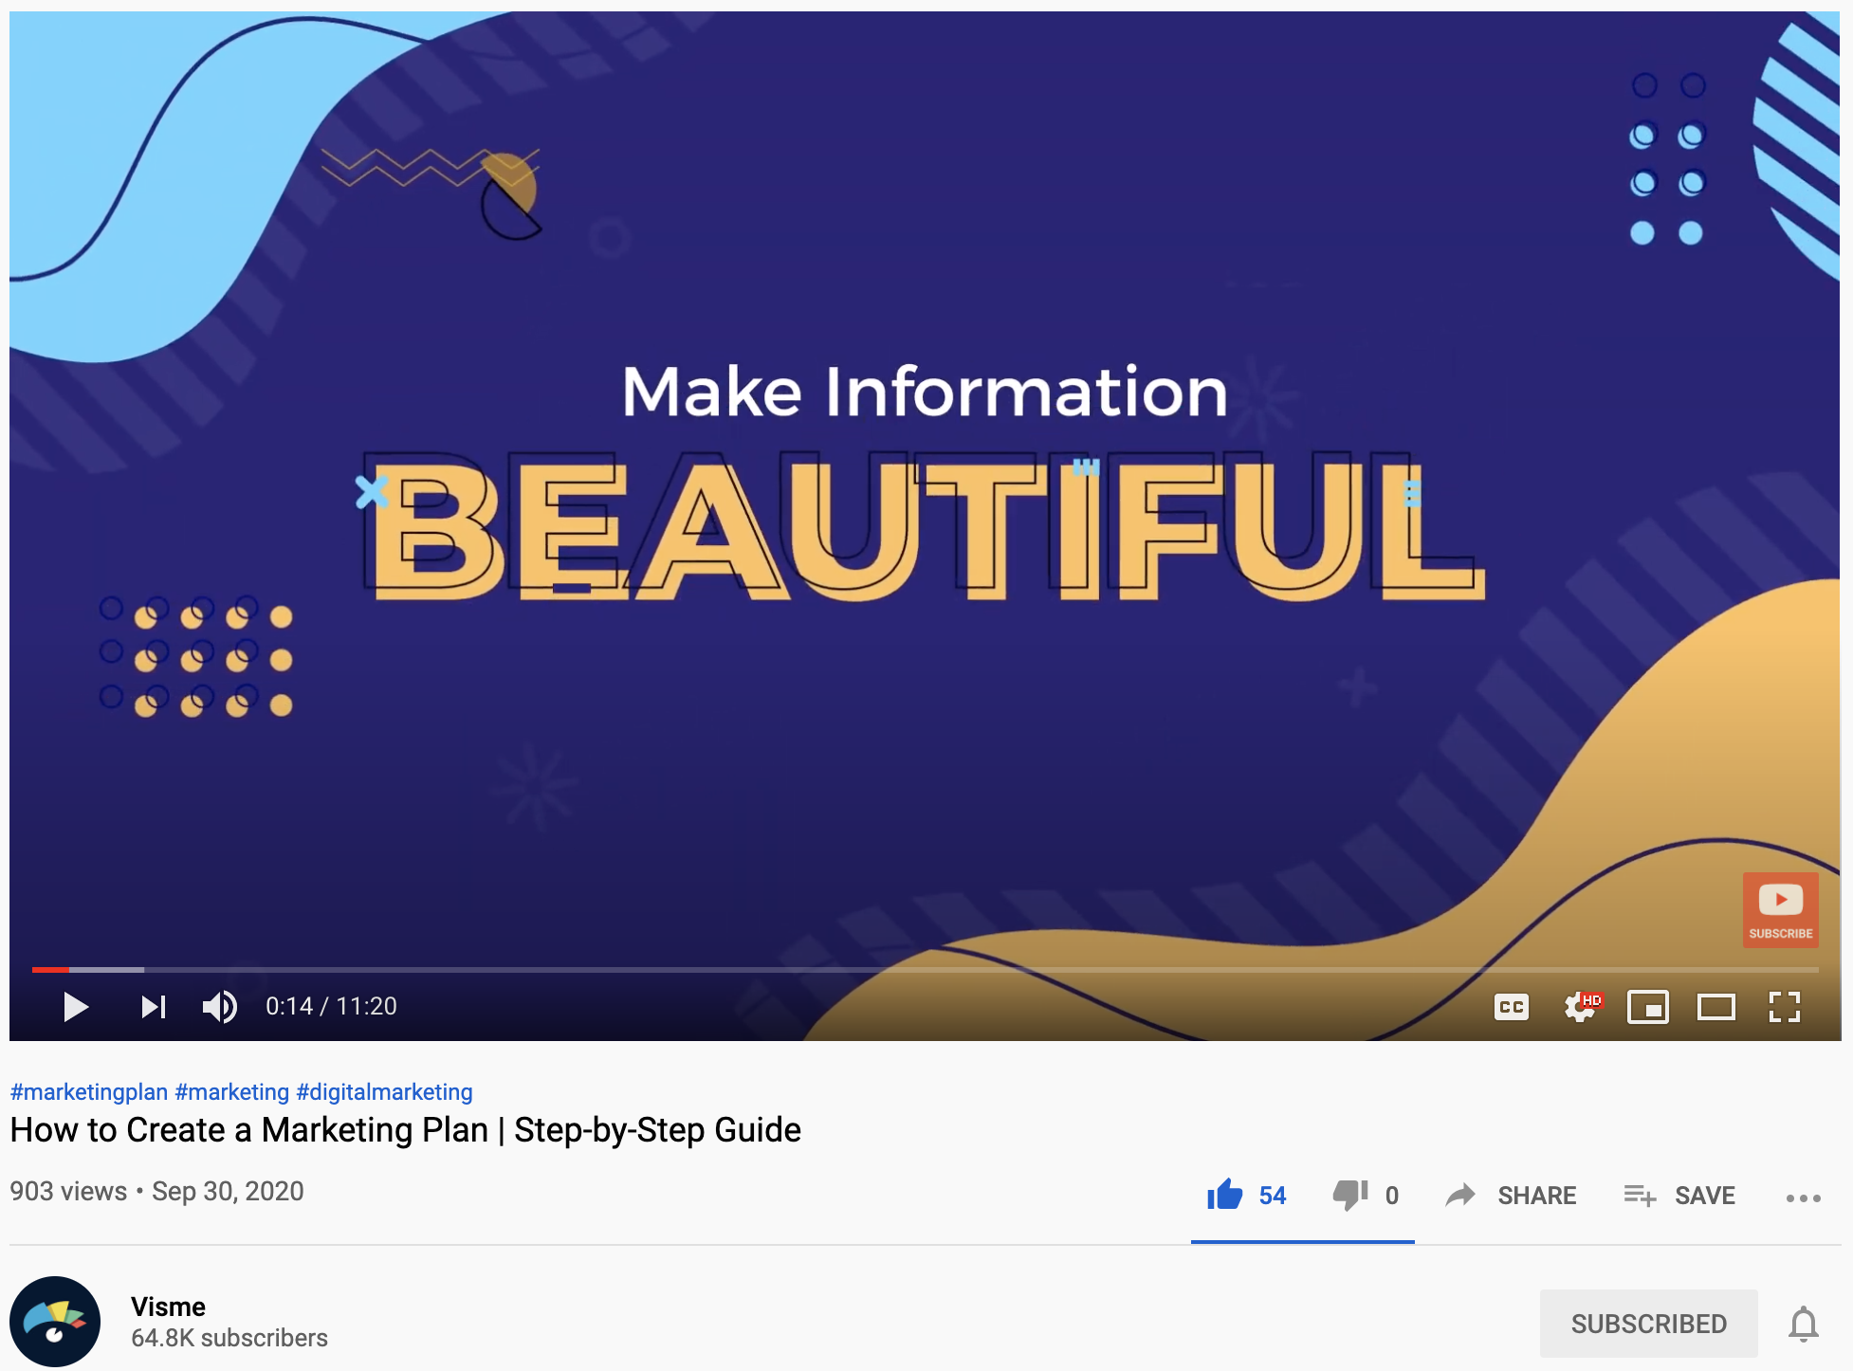Click the Subscribe watermark on the video
Screen dimensions: 1853x1371
[x=1780, y=909]
